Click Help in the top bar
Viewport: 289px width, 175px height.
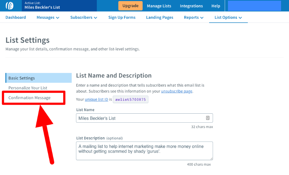(216, 6)
